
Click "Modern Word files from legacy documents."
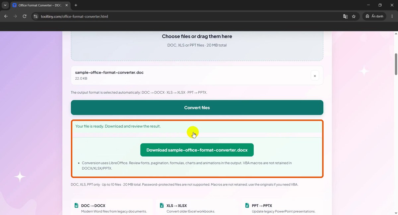tap(114, 211)
